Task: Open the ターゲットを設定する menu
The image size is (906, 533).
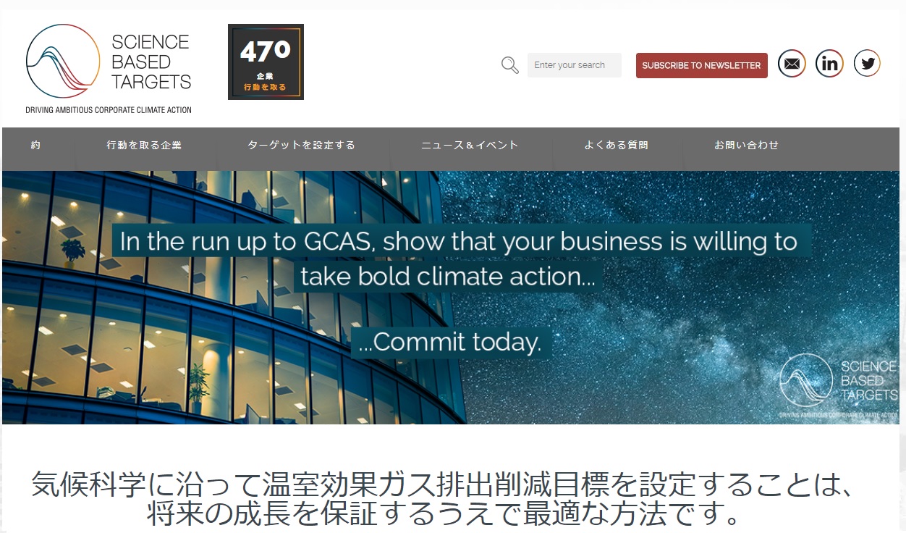Action: 301,145
